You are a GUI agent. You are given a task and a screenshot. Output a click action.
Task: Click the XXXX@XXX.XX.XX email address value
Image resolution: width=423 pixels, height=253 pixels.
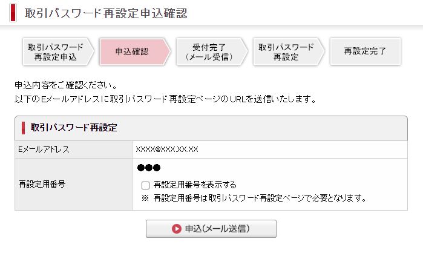click(167, 149)
